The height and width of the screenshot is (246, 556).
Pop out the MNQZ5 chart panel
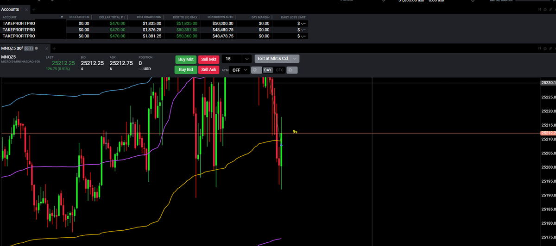(x=550, y=48)
